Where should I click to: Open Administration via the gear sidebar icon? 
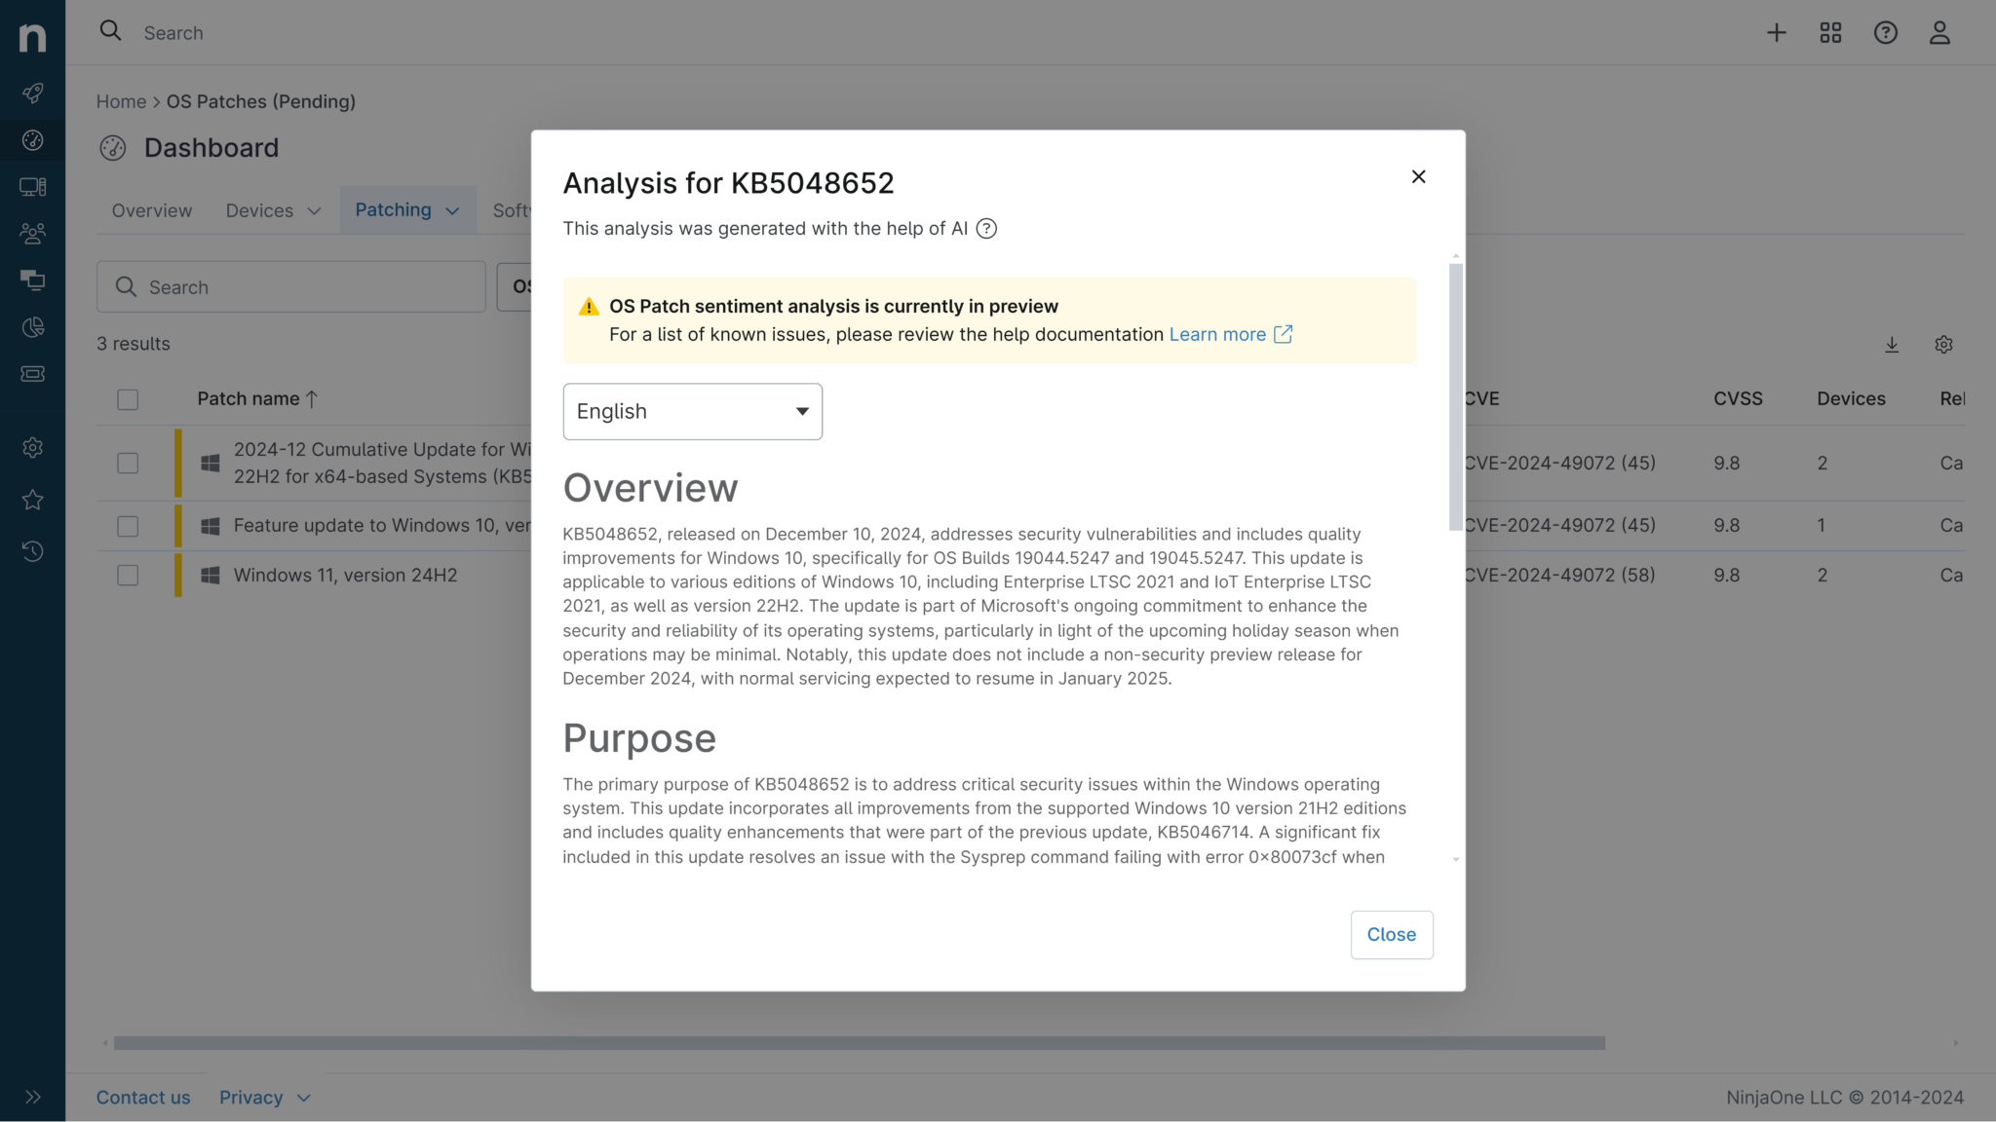point(32,447)
